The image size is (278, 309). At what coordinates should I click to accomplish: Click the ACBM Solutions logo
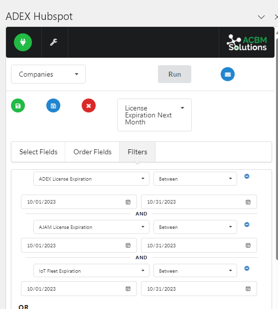click(x=247, y=43)
